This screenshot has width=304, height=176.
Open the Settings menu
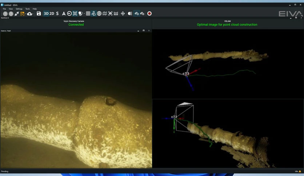coord(19,9)
